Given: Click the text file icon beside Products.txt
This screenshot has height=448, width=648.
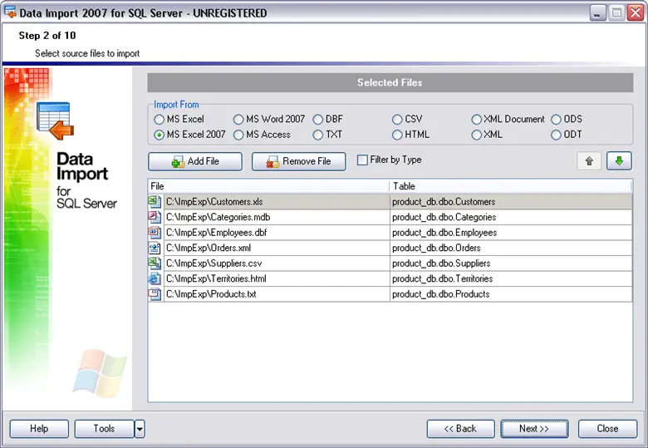Looking at the screenshot, I should coord(155,294).
